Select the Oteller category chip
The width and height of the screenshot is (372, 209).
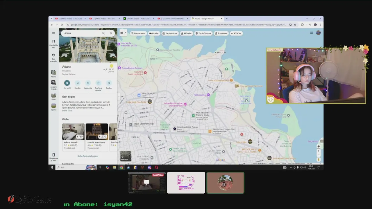(154, 33)
